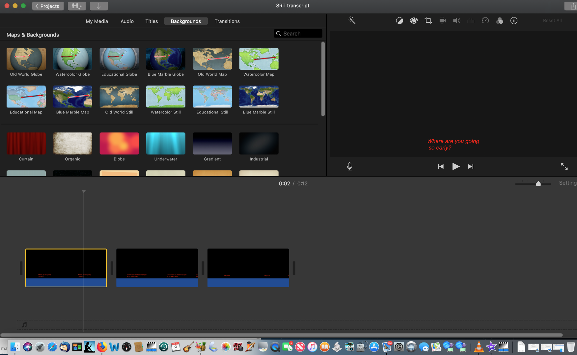Click the magic wand auto-enhance icon
This screenshot has height=355, width=577.
[351, 20]
